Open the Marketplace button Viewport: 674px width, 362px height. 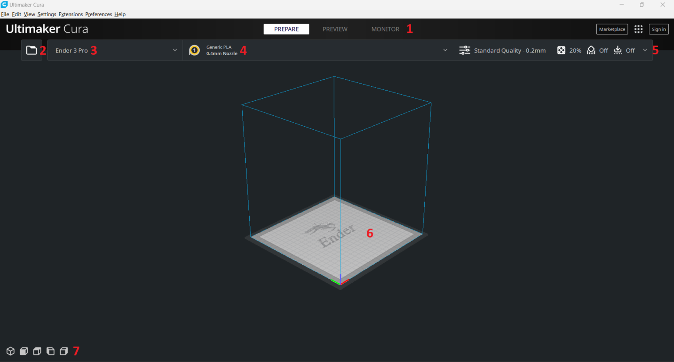point(612,29)
